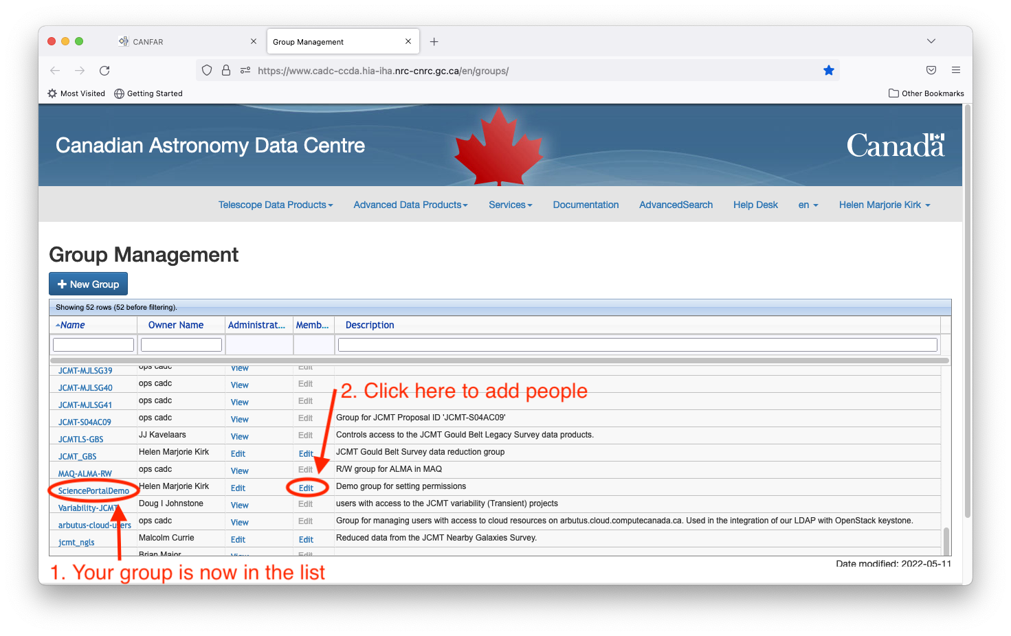The width and height of the screenshot is (1011, 636).
Task: Open the jcmt_ngls group link
Action: coord(76,542)
